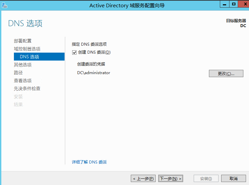The width and height of the screenshot is (249, 185).
Task: Open the 部署配置 step
Action: (23, 41)
